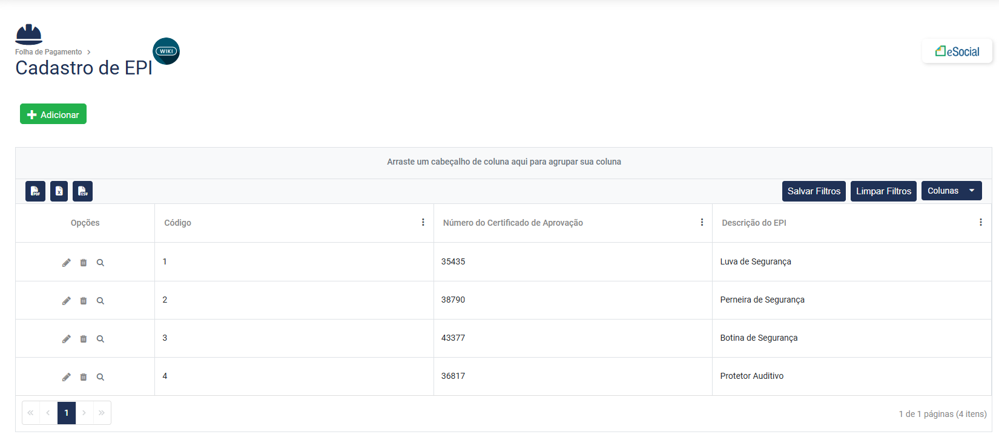Open the WIKI help badge
Viewport: 999px width, 443px height.
[166, 51]
